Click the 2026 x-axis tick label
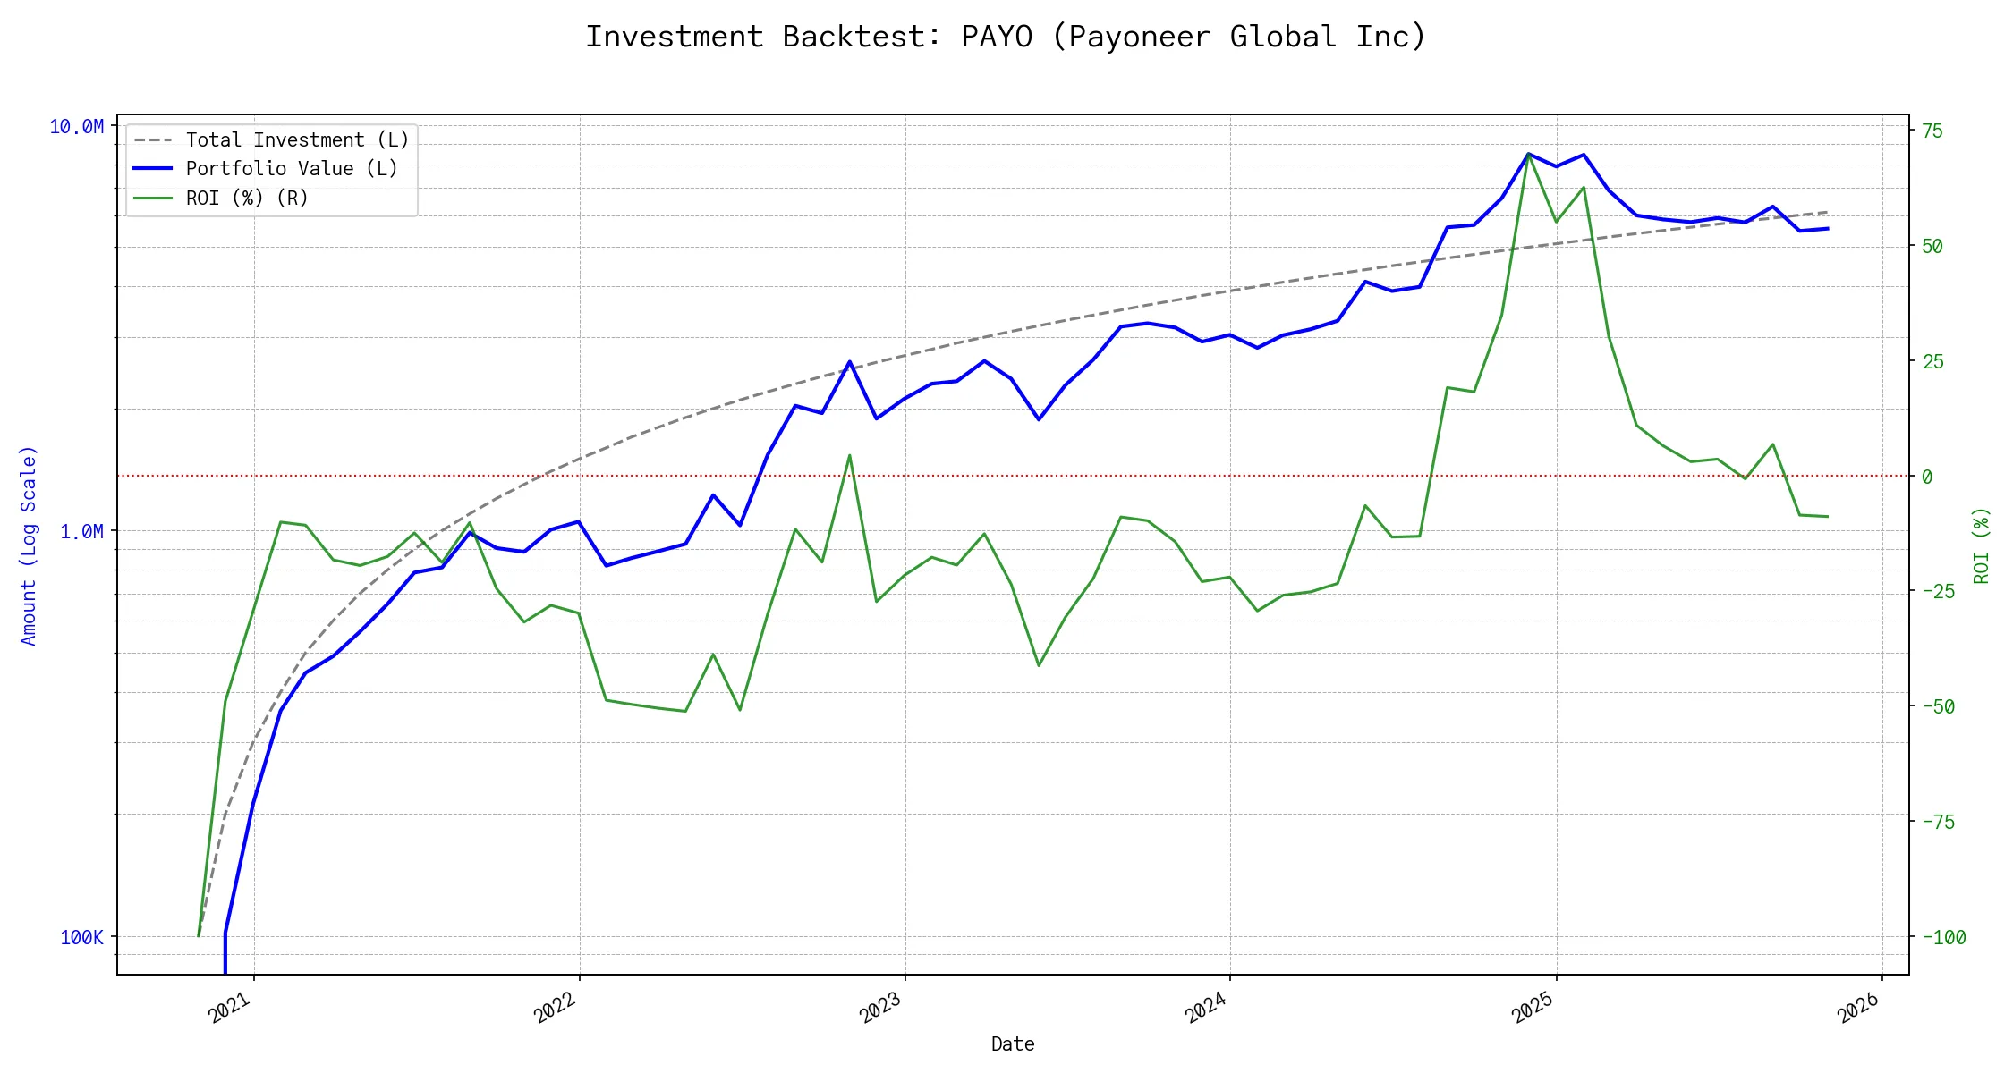Viewport: 2013px width, 1073px height. pos(1859,1008)
